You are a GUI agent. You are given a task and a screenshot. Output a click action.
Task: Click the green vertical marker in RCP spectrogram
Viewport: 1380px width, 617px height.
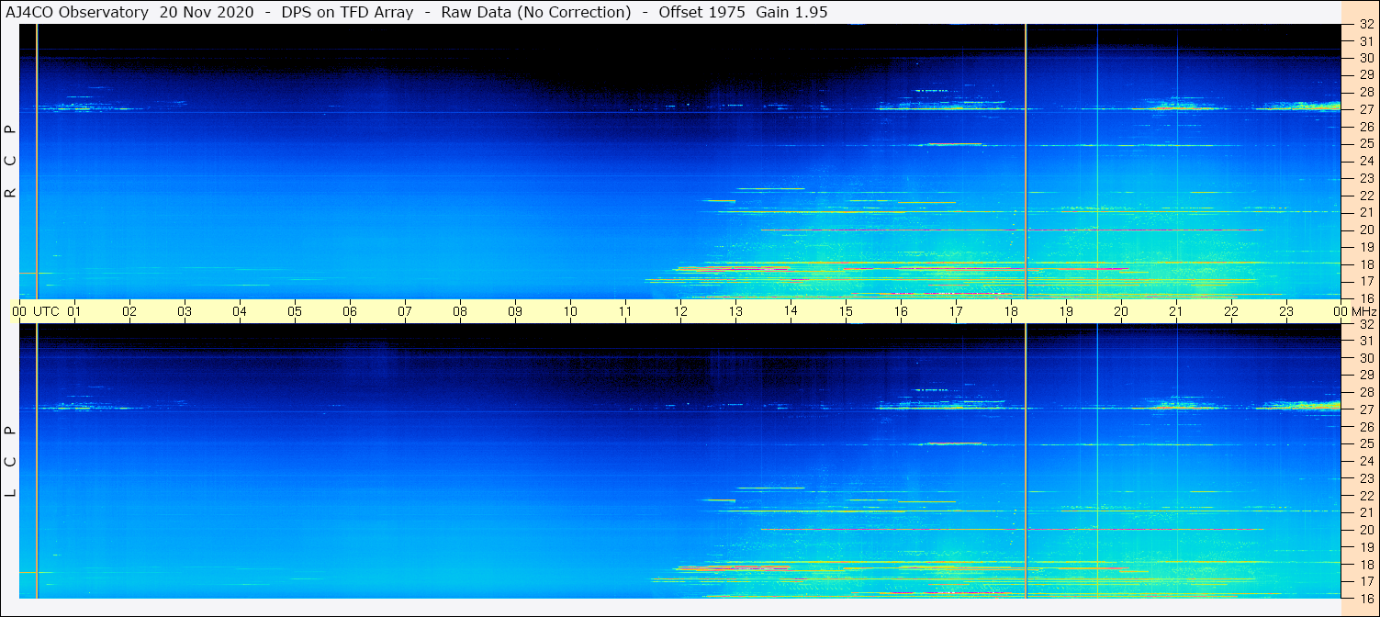click(x=37, y=162)
